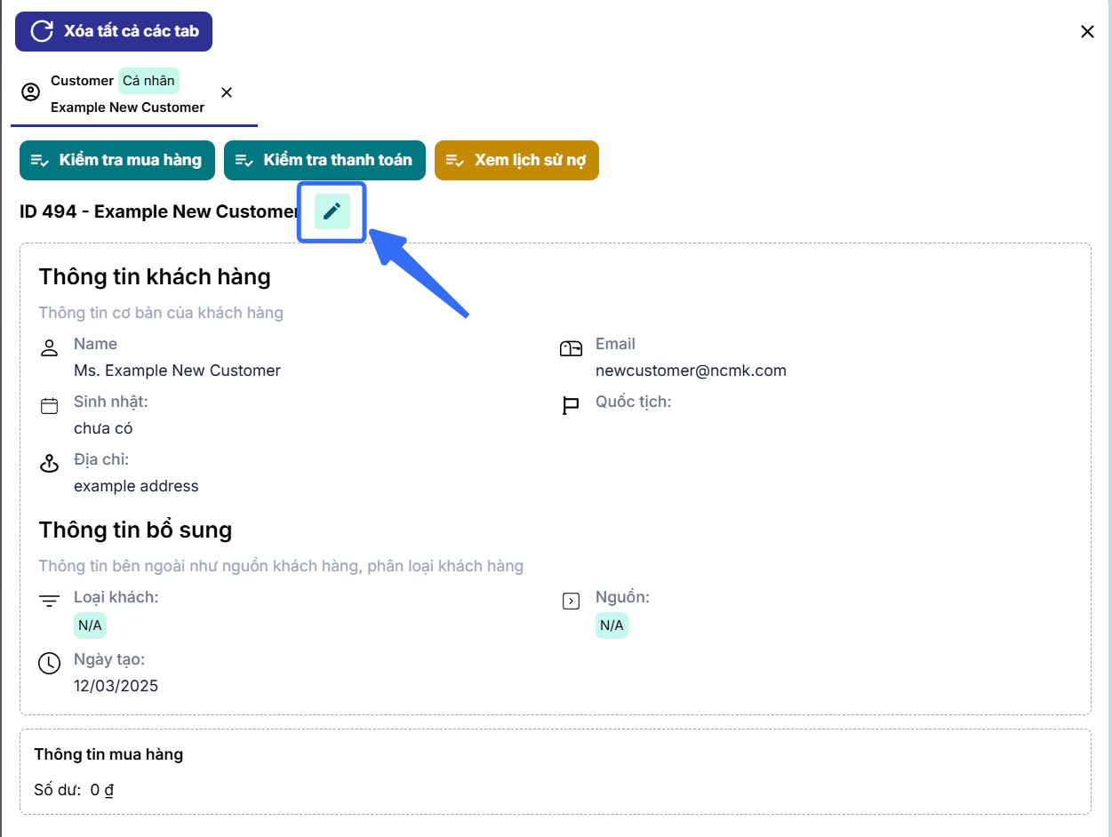
Task: Click the mailbox icon next to Email
Action: [x=571, y=348]
